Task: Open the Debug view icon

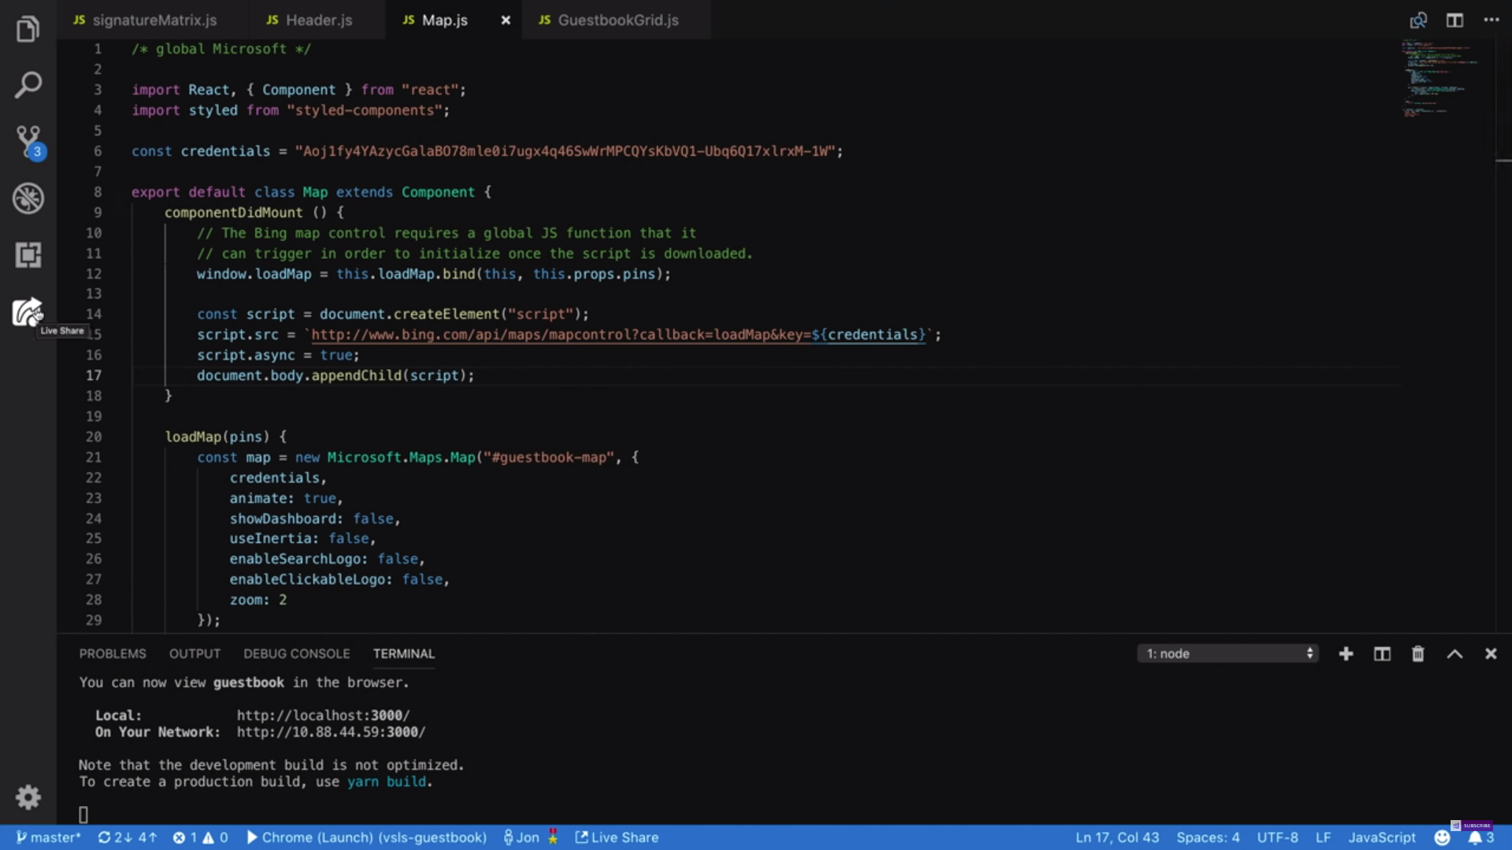Action: point(28,198)
